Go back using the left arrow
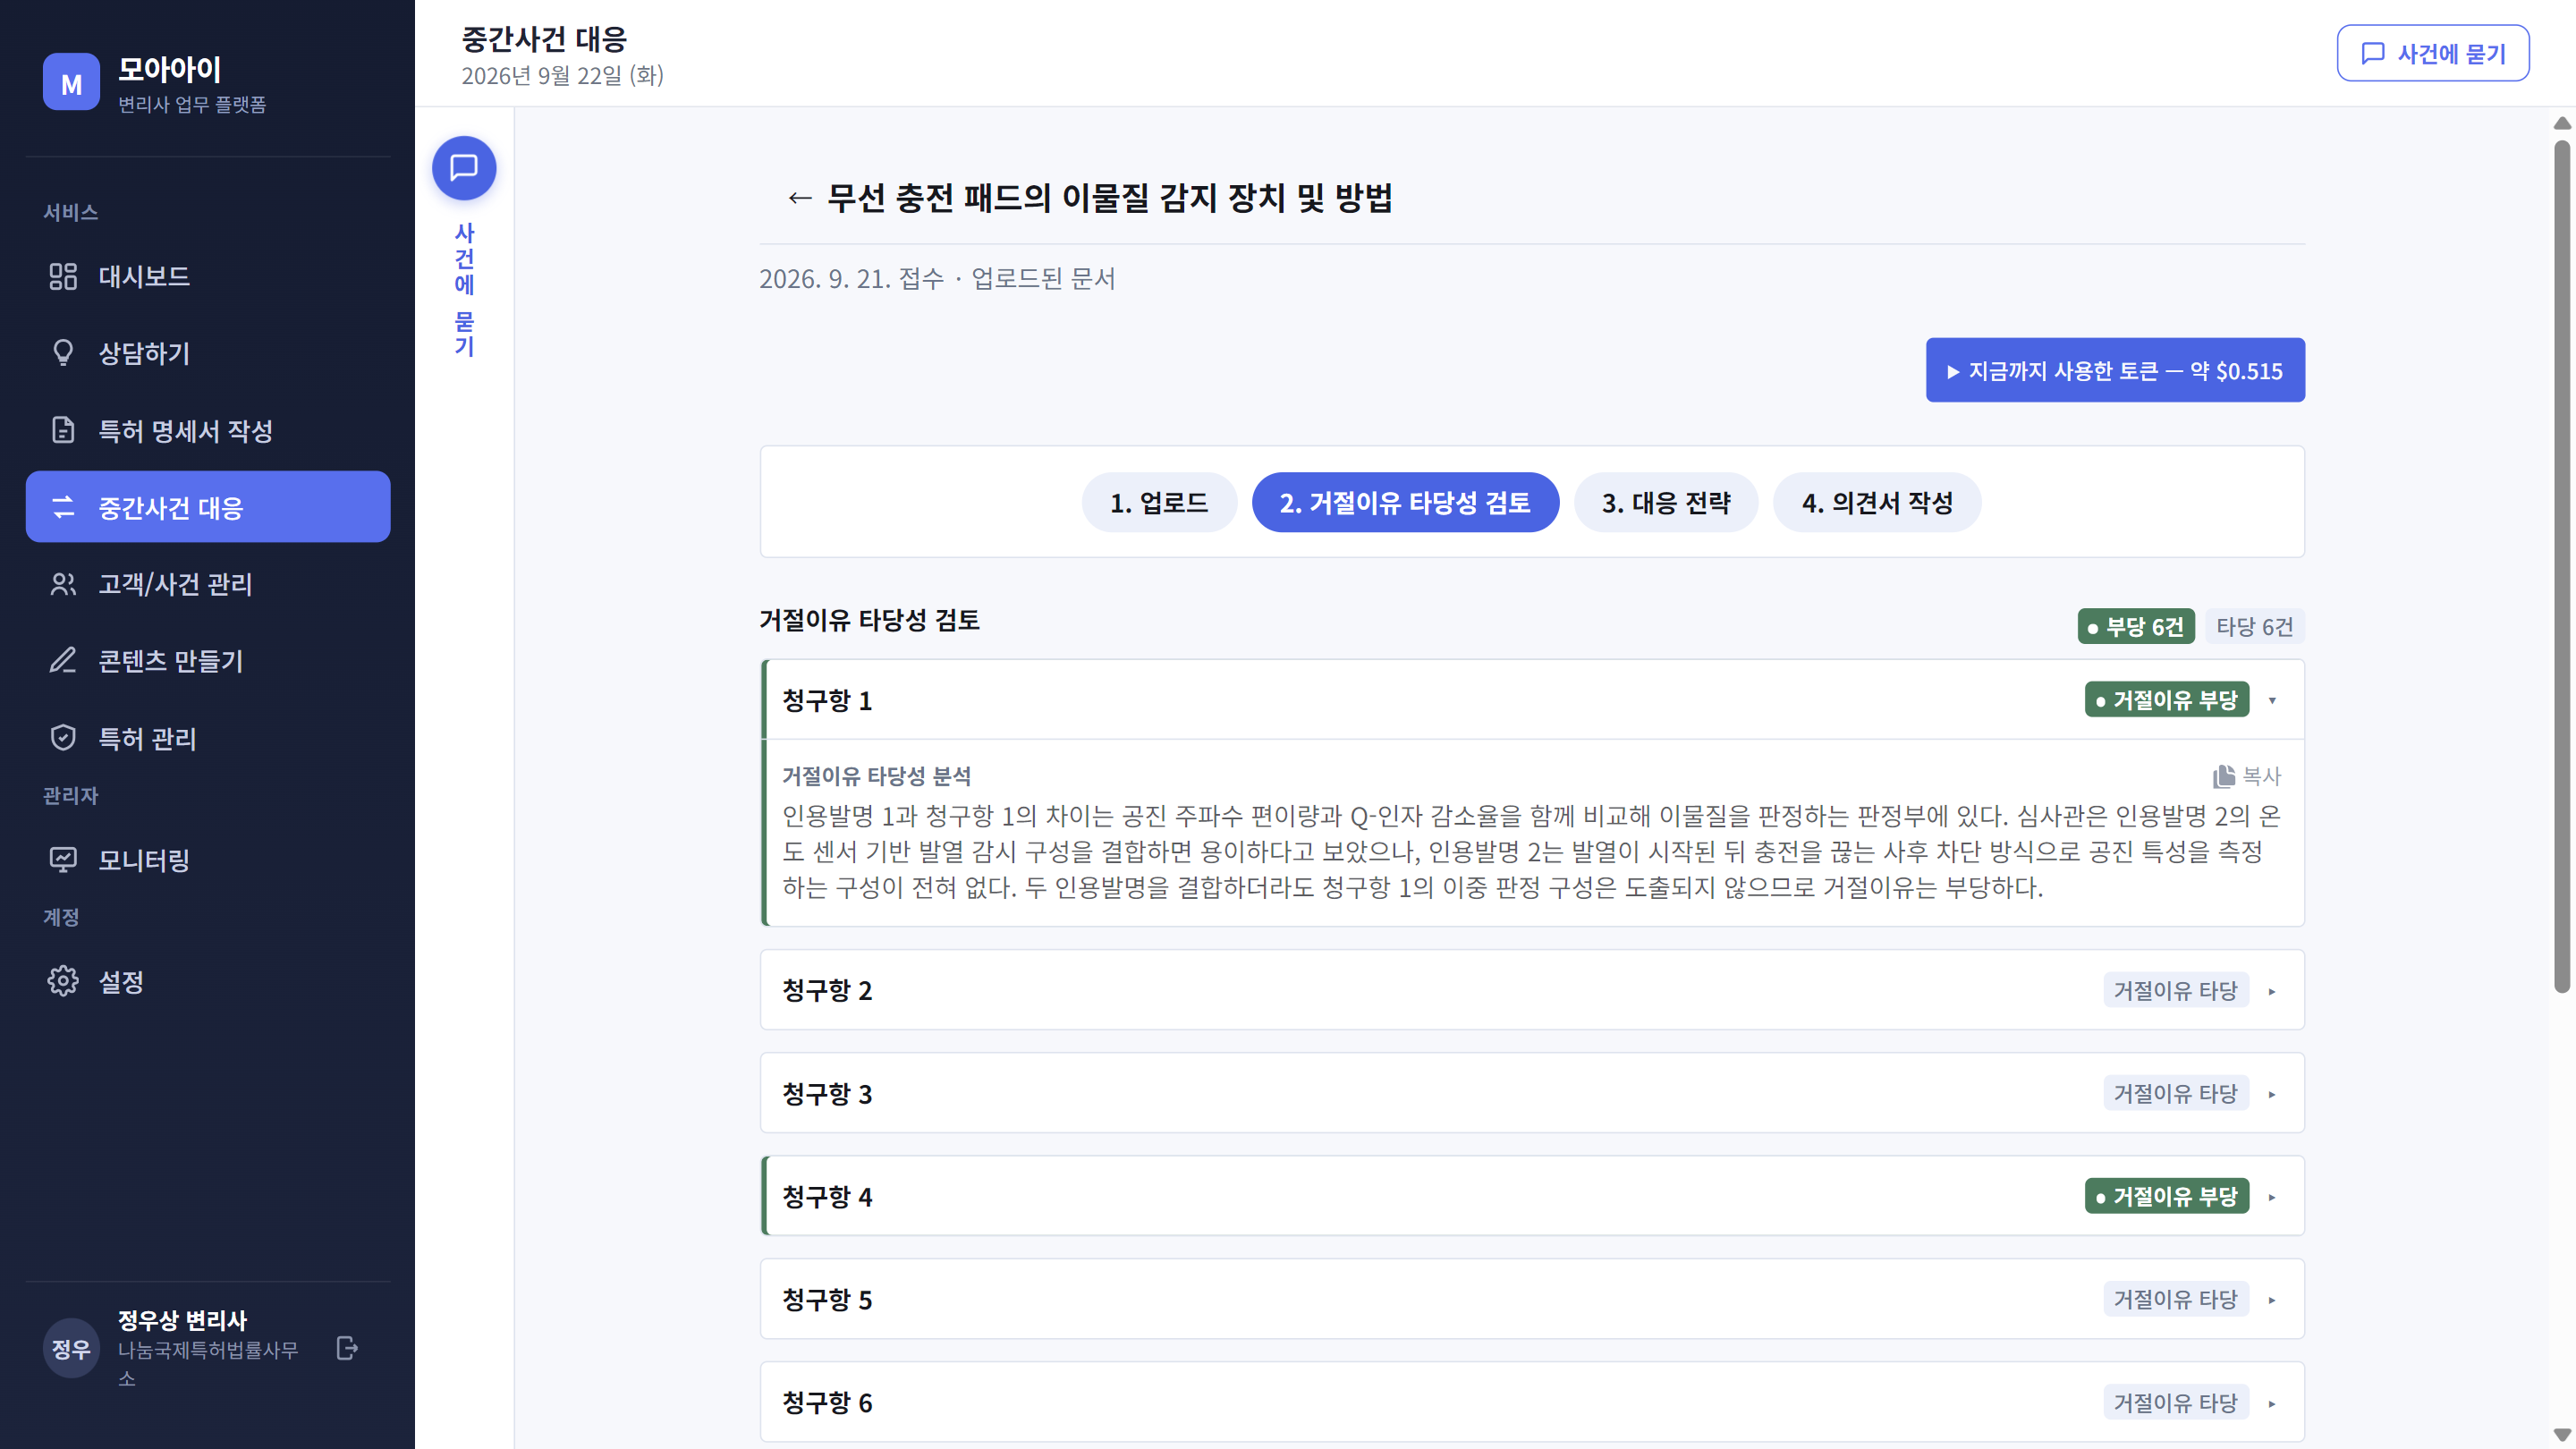The image size is (2576, 1449). (799, 198)
